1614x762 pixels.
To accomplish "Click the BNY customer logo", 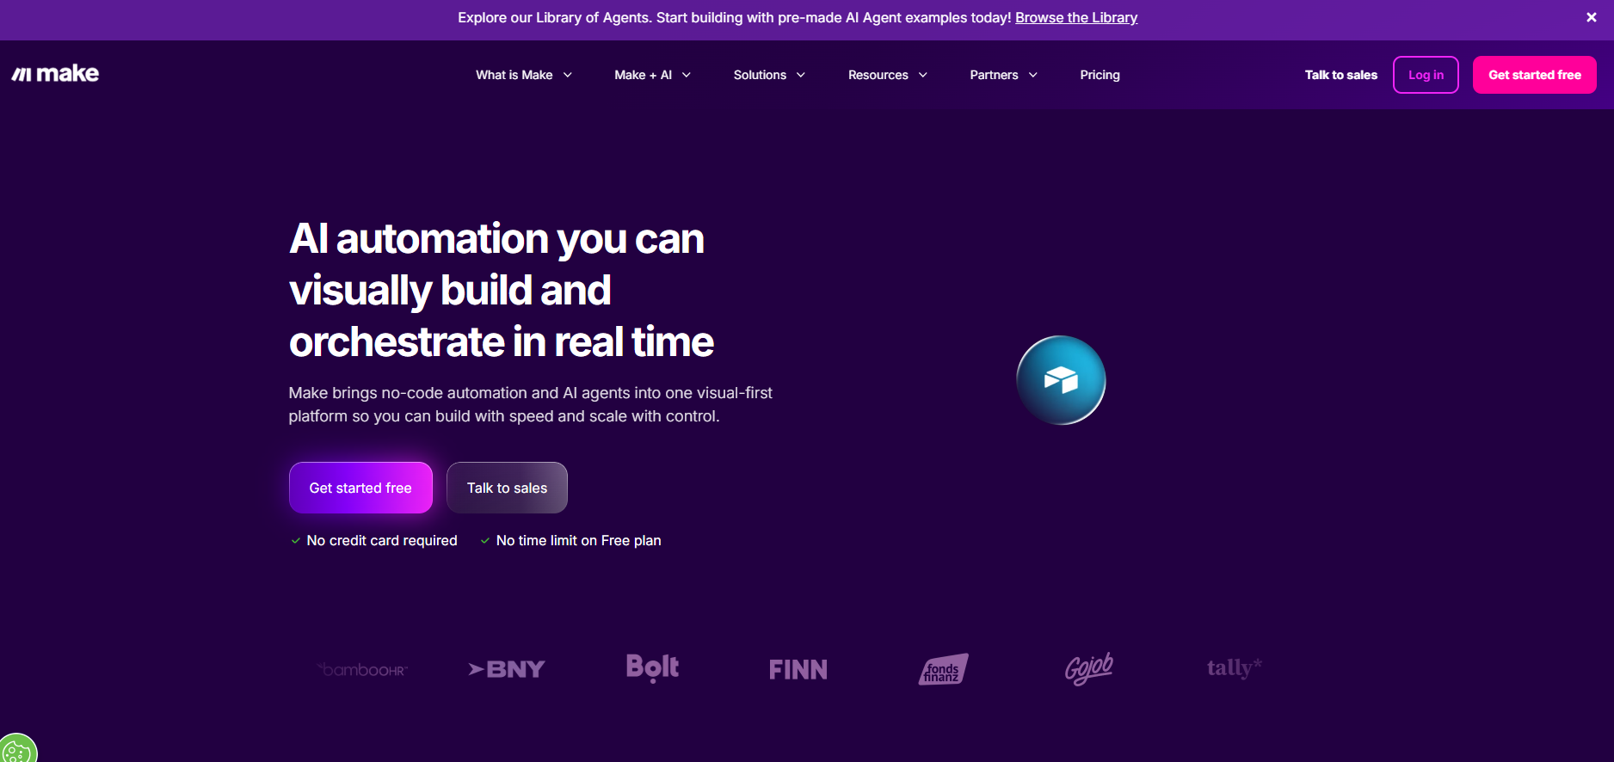I will pos(507,669).
